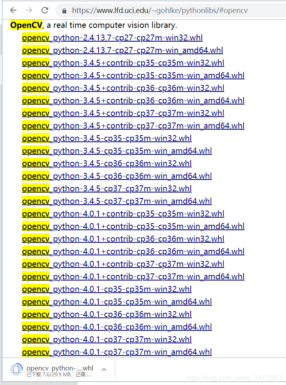286x385 pixels.
Task: Download opencv_python-3.4.5+contrib-cp37-cp37m-win_amd64.whl
Action: [133, 126]
